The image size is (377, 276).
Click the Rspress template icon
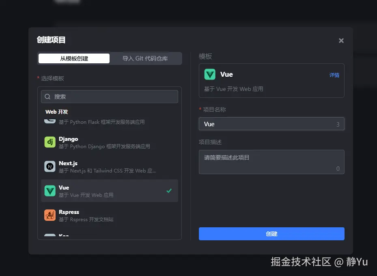[50, 215]
